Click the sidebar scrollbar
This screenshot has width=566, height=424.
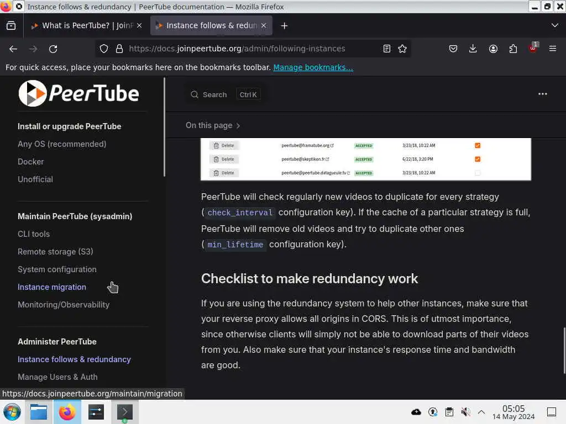165,128
